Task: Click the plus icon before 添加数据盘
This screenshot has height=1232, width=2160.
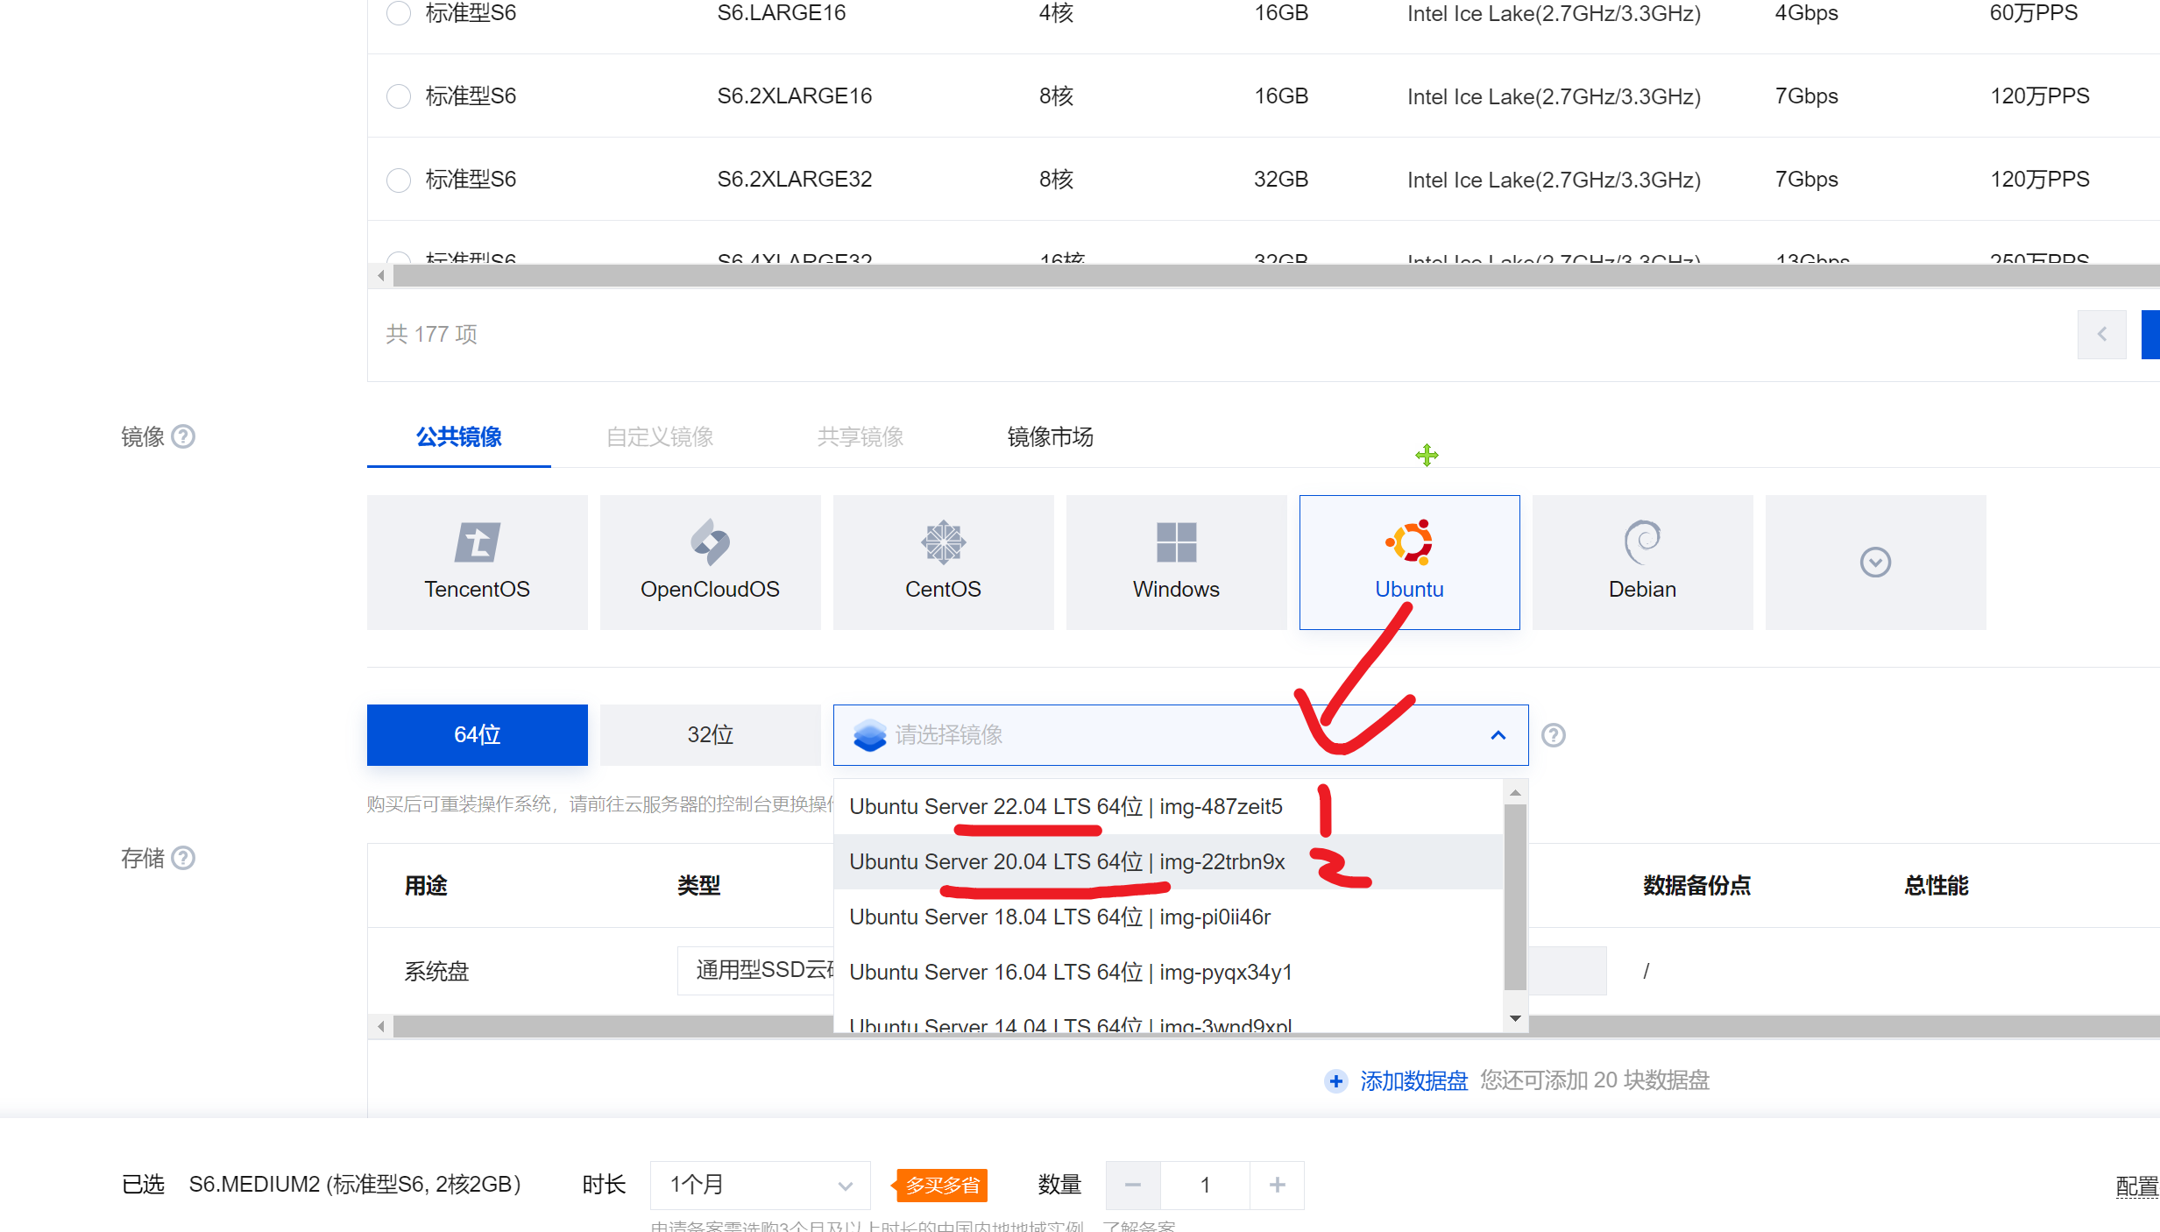Action: (x=1336, y=1081)
